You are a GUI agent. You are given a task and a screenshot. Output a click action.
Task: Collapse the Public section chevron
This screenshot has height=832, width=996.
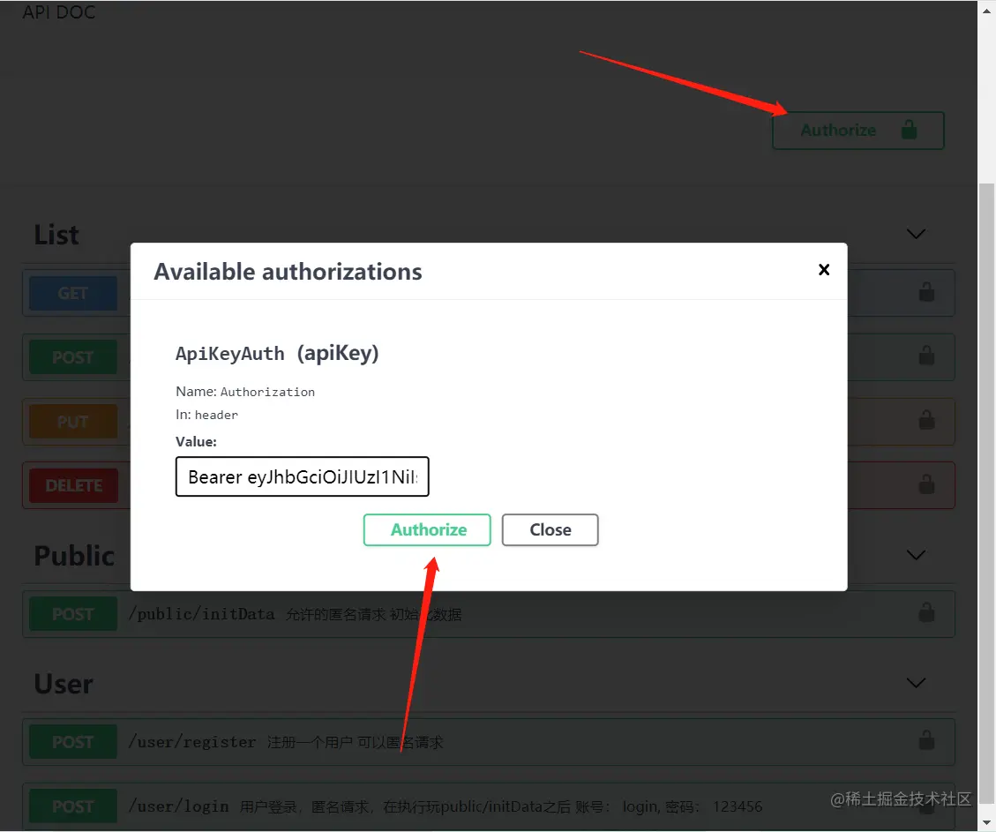click(916, 554)
